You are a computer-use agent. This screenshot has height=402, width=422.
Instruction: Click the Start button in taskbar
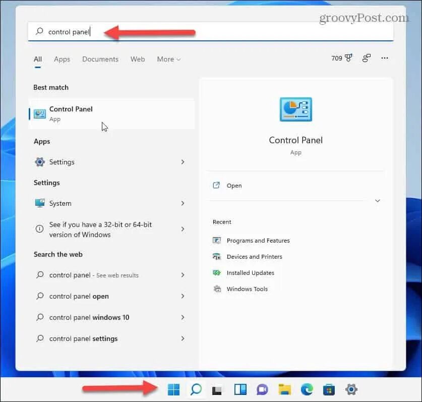pos(173,389)
